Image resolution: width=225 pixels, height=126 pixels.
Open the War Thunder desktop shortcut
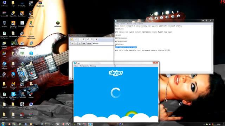point(4,75)
